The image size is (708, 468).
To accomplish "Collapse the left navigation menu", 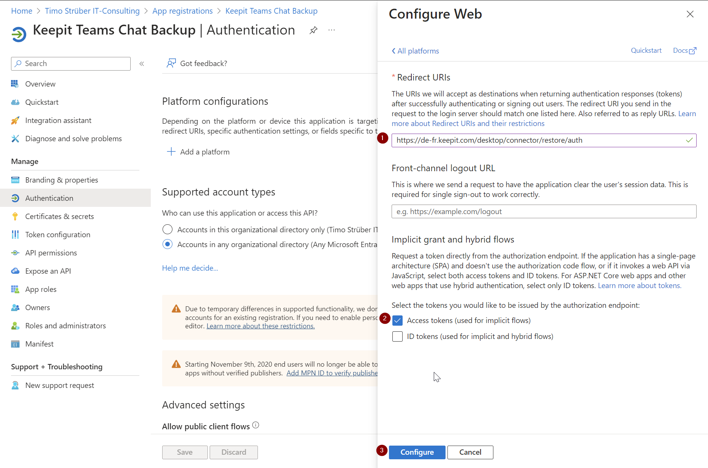I will (x=142, y=64).
